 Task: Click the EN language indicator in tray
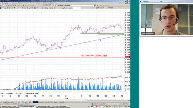[x=88, y=106]
